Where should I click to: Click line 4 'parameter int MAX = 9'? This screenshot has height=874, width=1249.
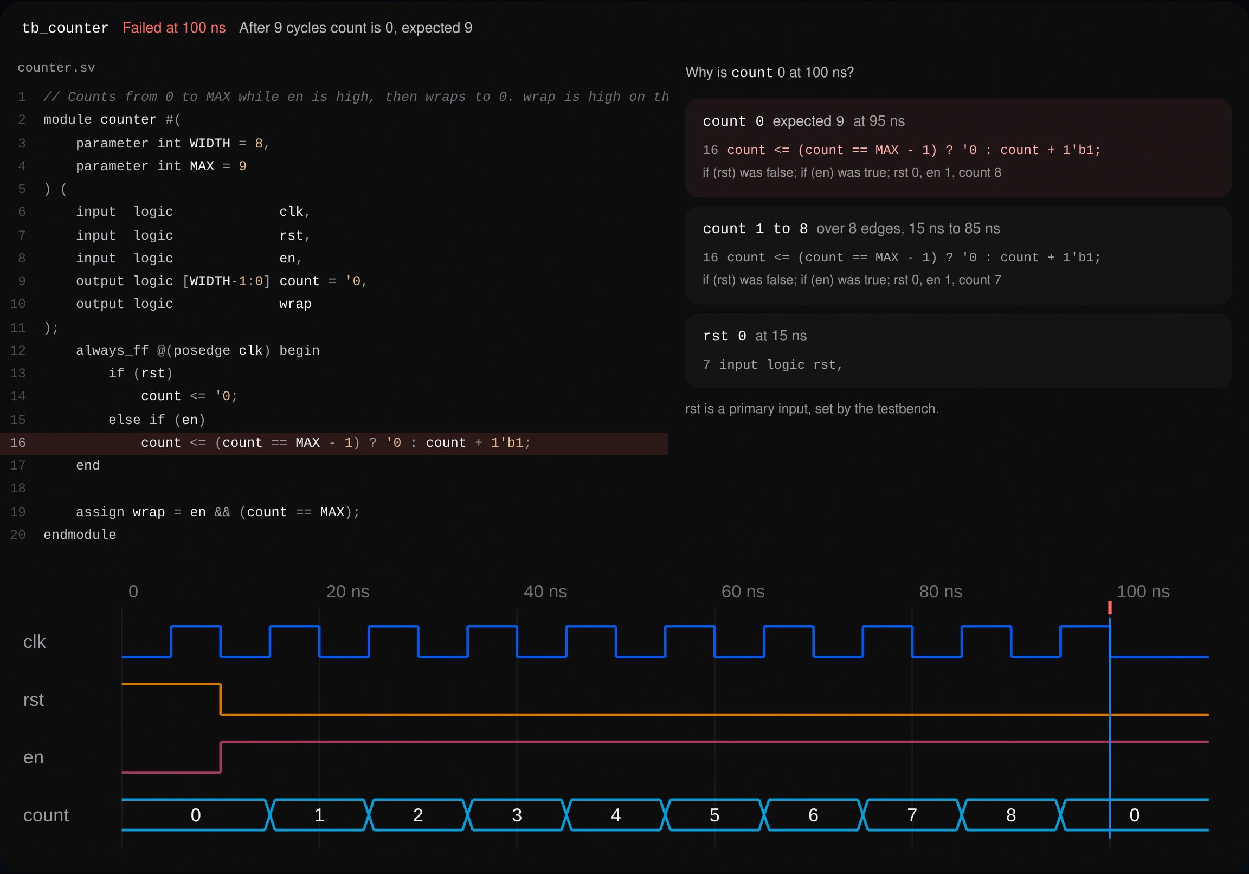(161, 166)
